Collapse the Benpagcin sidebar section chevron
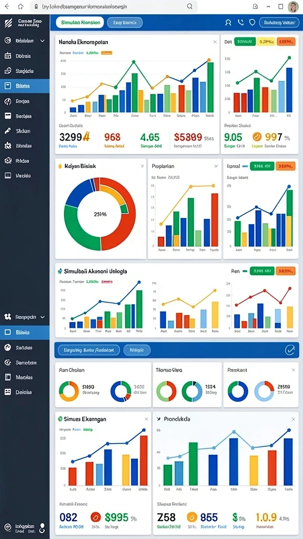 [43, 317]
